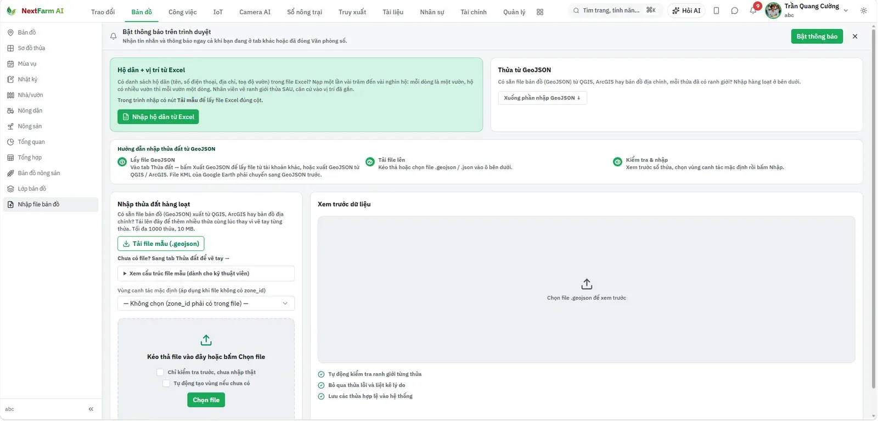Open Nhà/vườn in the sidebar
878x421 pixels.
tap(50, 95)
